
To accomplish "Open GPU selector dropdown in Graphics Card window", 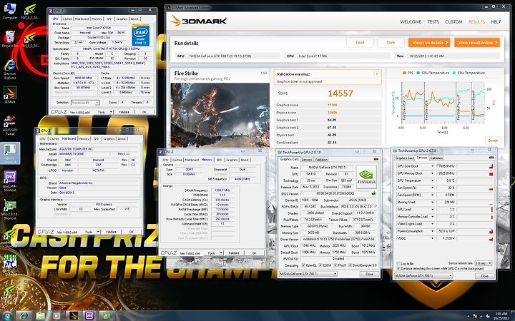I will (x=308, y=274).
